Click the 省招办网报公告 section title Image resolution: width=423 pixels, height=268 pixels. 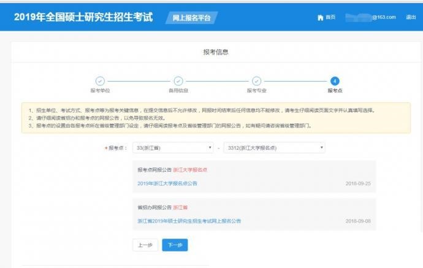click(154, 207)
